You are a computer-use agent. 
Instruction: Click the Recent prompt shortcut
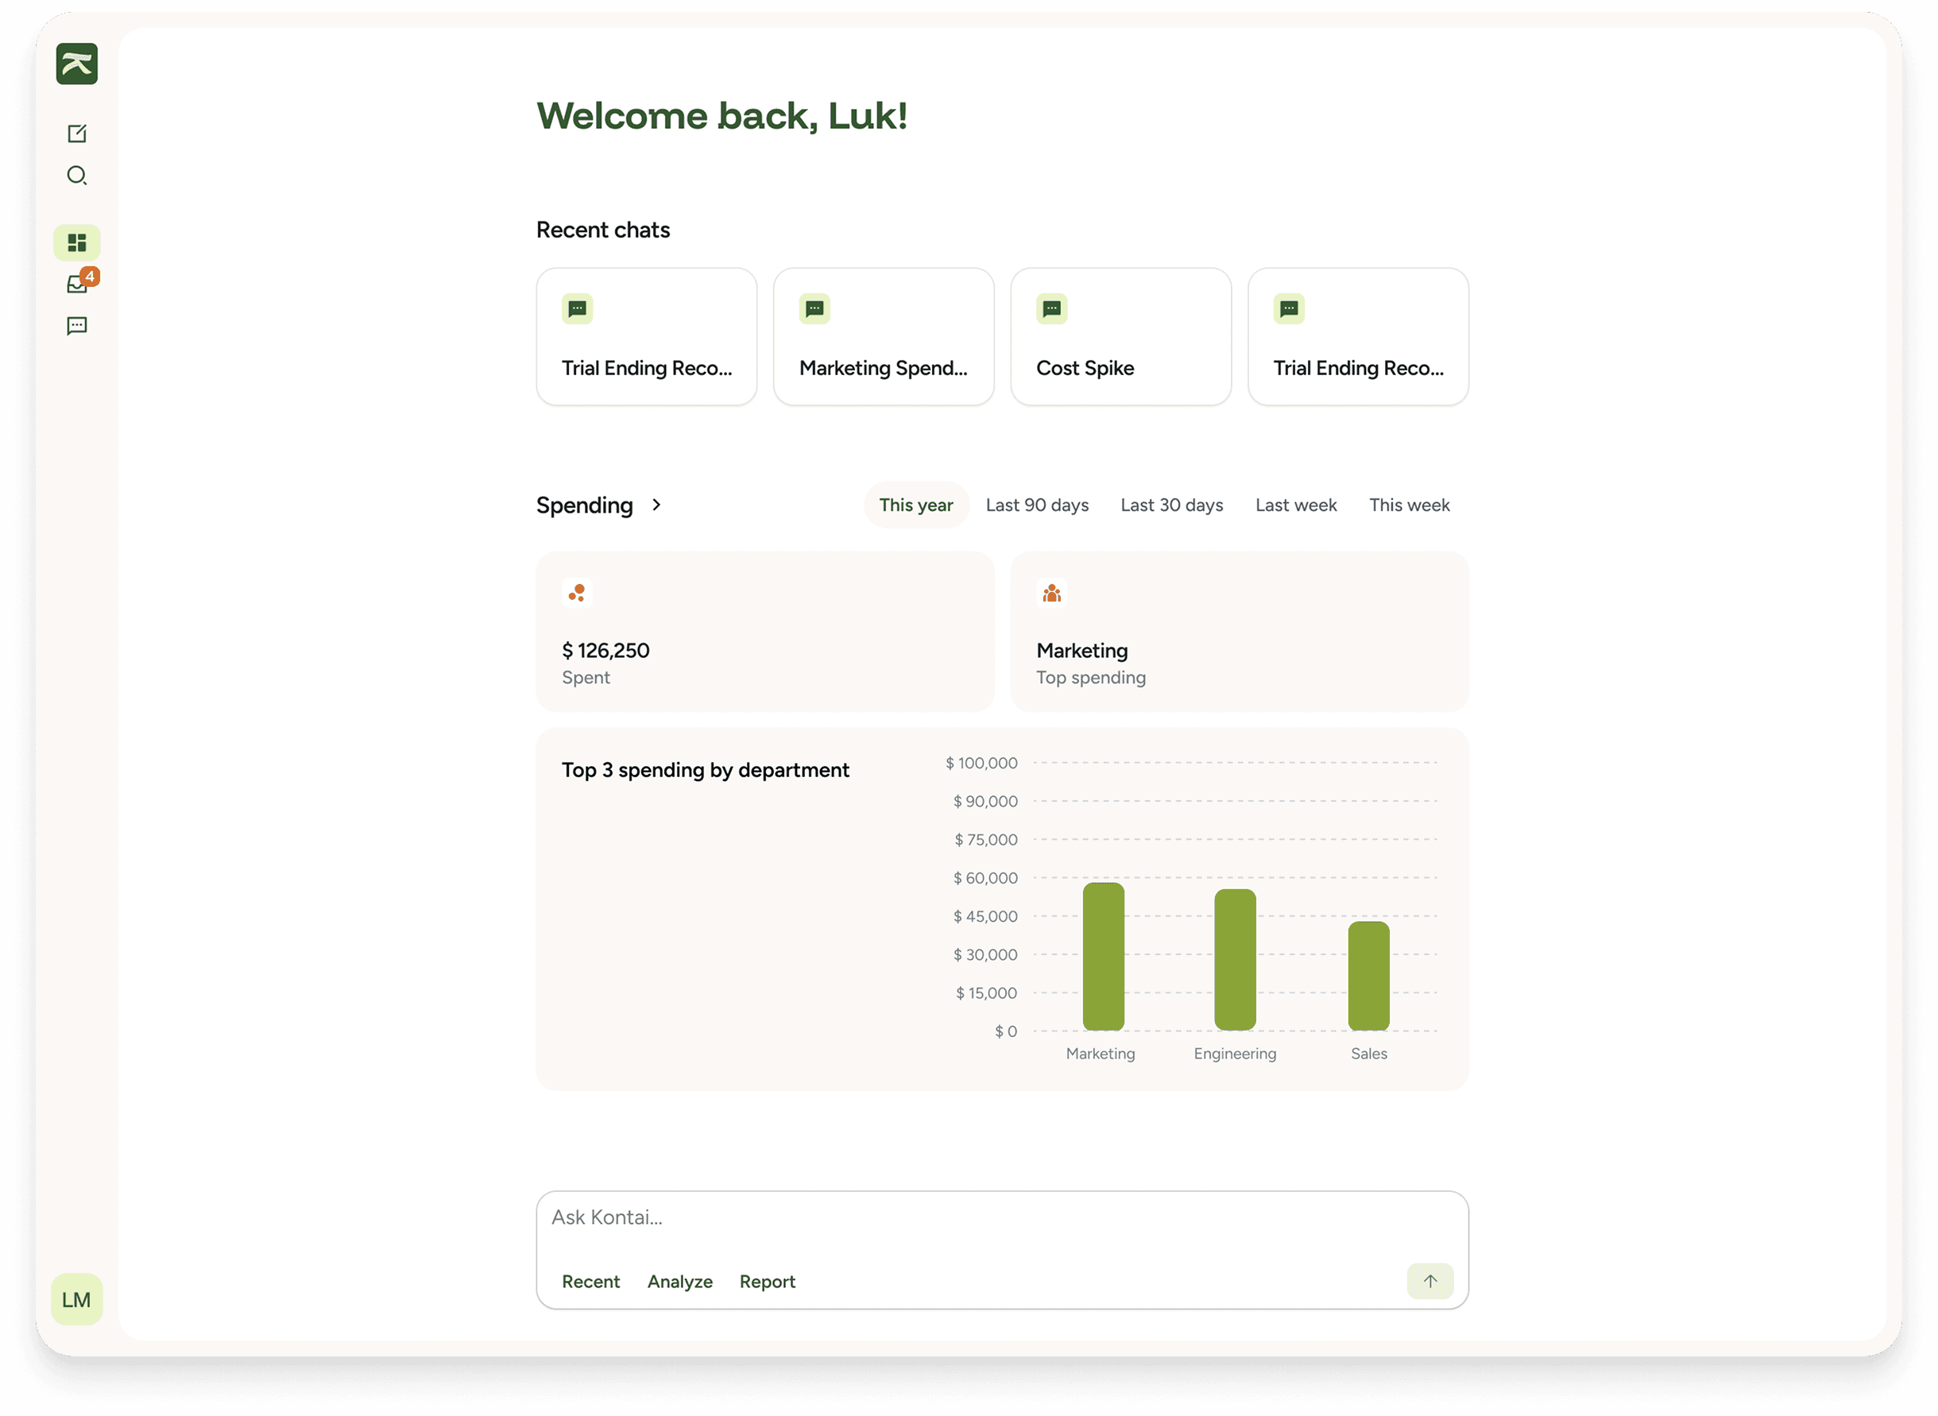tap(590, 1282)
